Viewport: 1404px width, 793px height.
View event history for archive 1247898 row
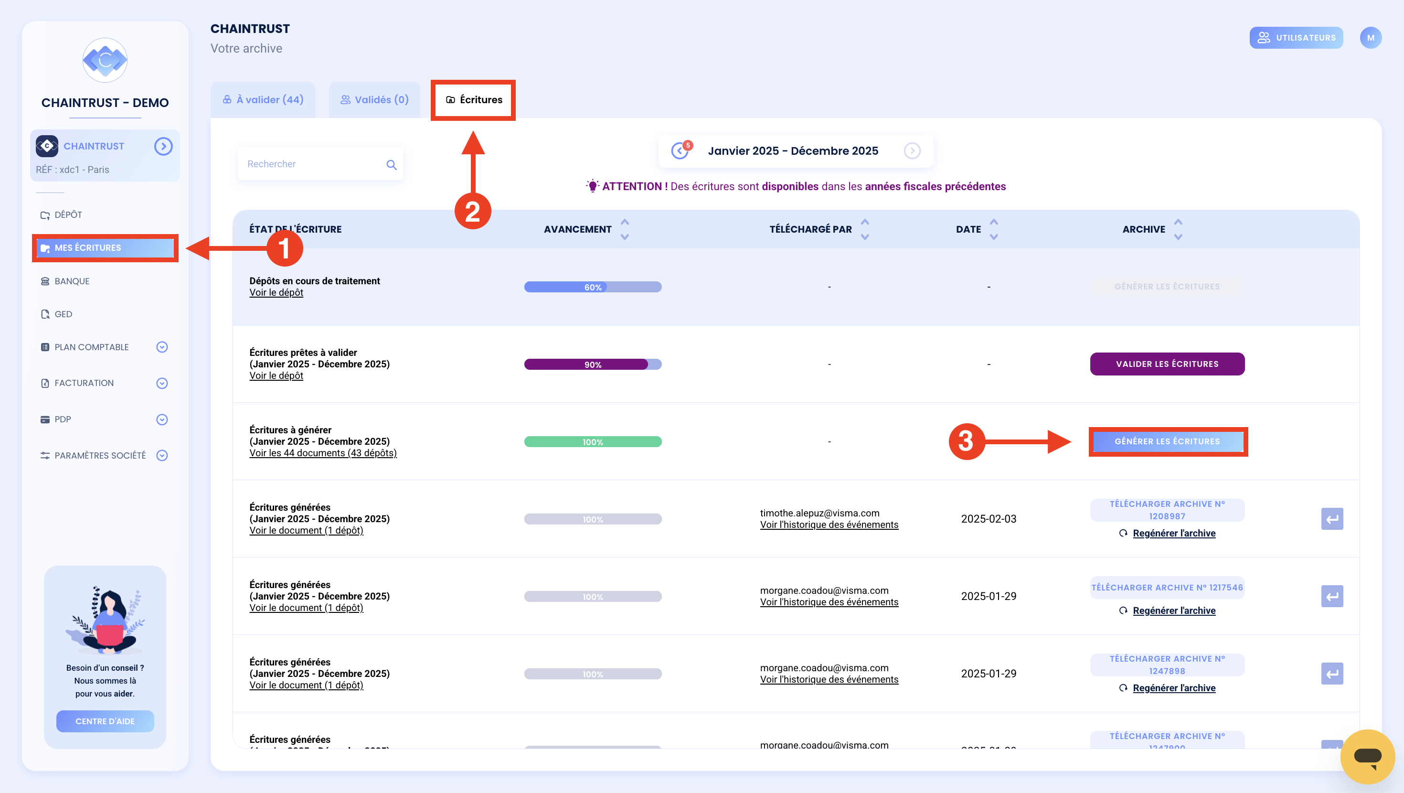tap(829, 680)
